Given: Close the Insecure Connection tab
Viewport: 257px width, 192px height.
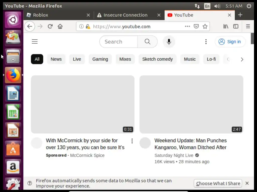Looking at the screenshot, I should click(159, 15).
